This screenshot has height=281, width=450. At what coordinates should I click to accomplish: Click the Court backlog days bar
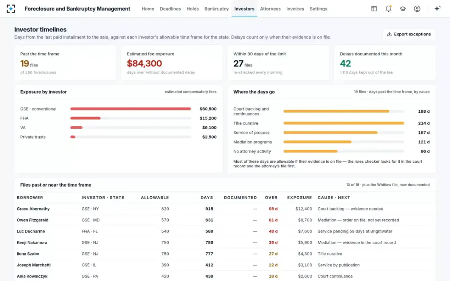[x=343, y=111]
